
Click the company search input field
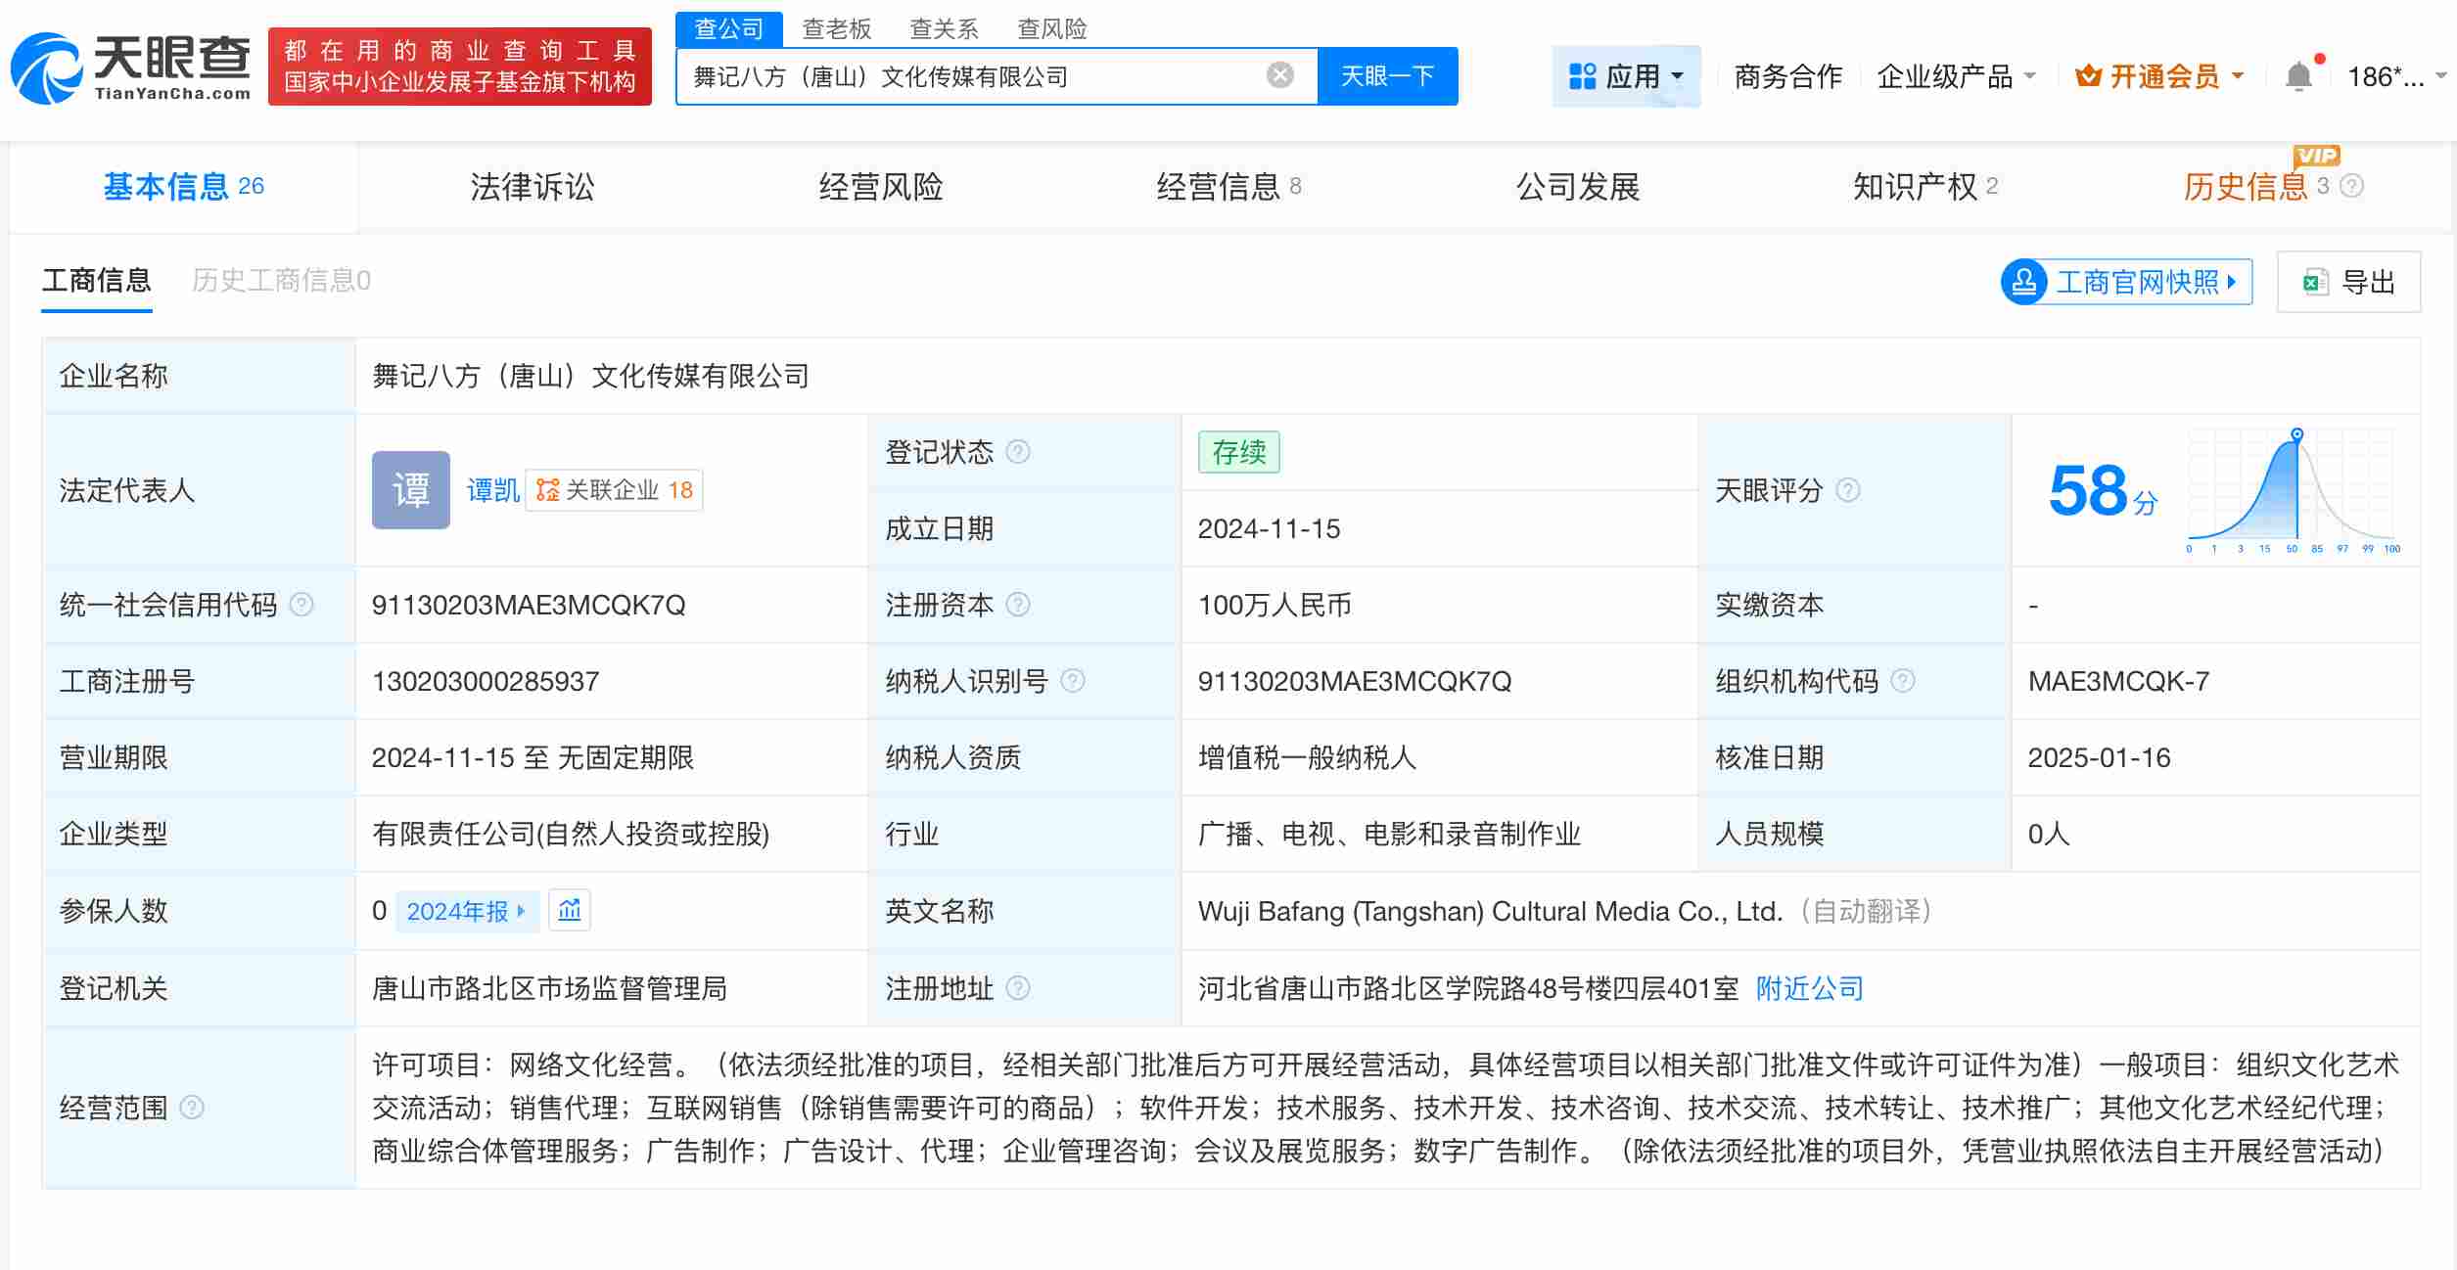coord(979,75)
